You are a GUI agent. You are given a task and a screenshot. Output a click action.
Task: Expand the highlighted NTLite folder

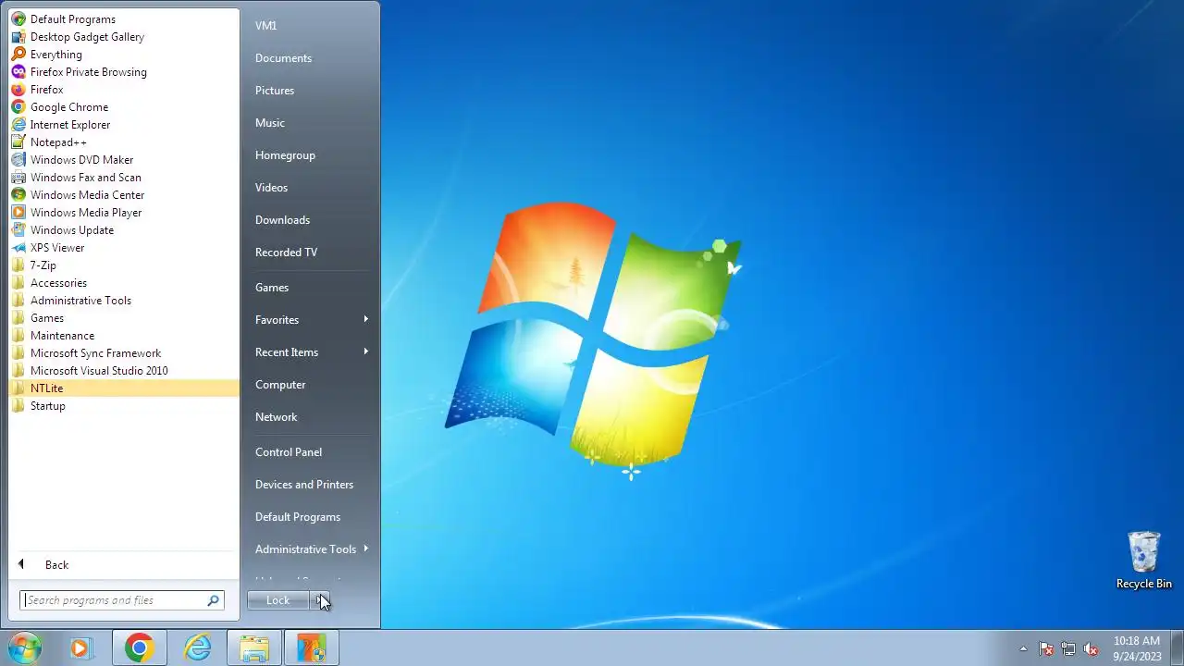[124, 388]
